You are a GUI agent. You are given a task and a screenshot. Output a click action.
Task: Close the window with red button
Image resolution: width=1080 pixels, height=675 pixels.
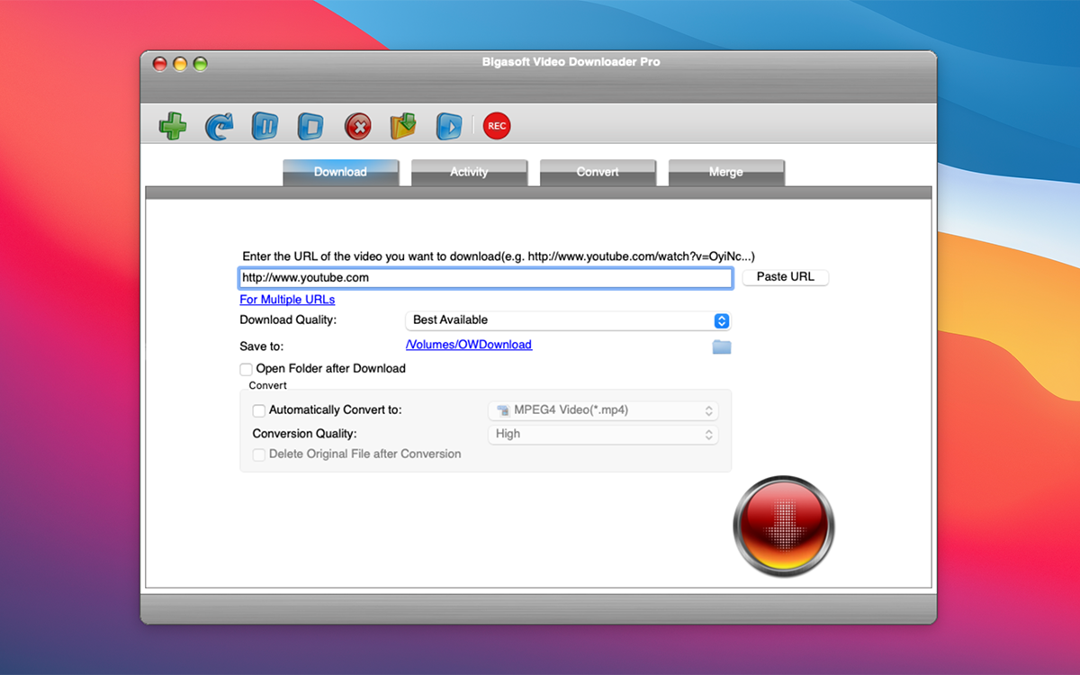(x=160, y=64)
